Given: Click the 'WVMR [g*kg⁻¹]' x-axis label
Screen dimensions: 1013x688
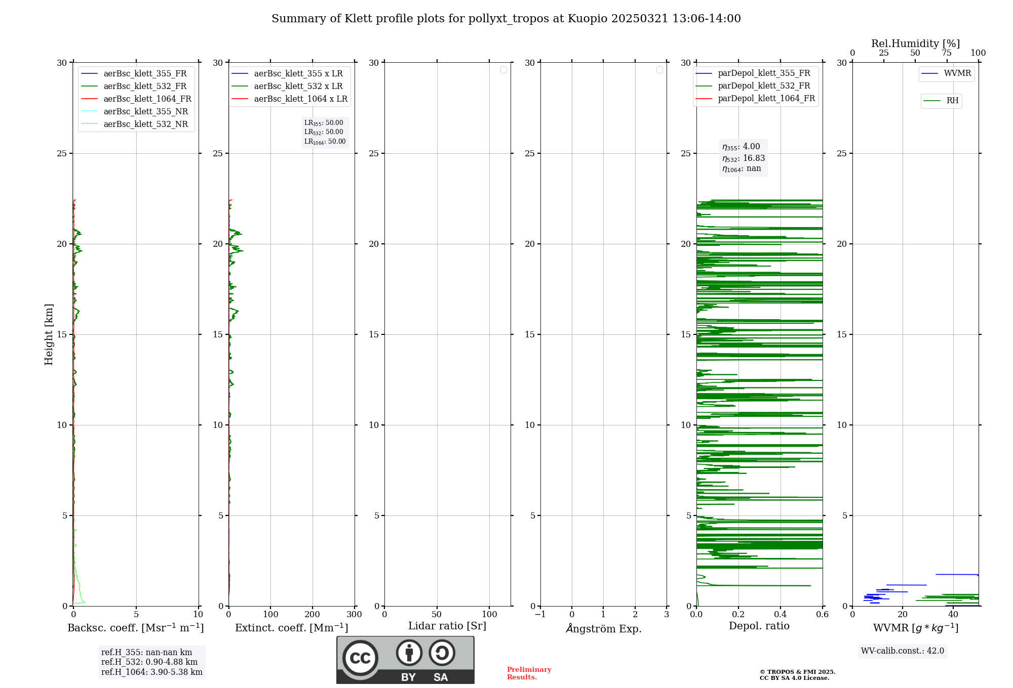Looking at the screenshot, I should [x=916, y=628].
